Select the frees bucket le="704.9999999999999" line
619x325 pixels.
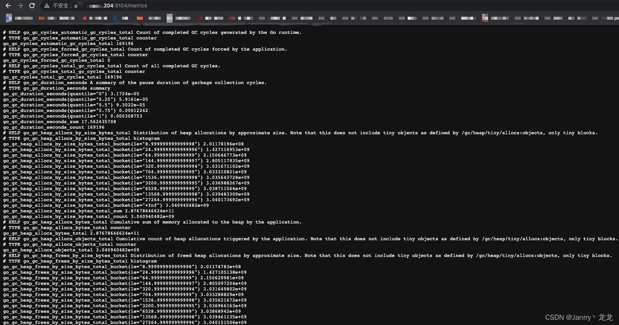pos(124,295)
